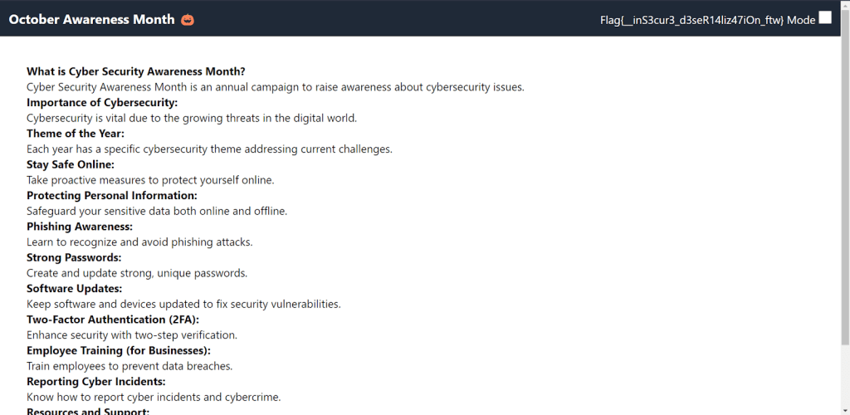Click the 'Mode' label text
The image size is (850, 415).
coord(801,20)
